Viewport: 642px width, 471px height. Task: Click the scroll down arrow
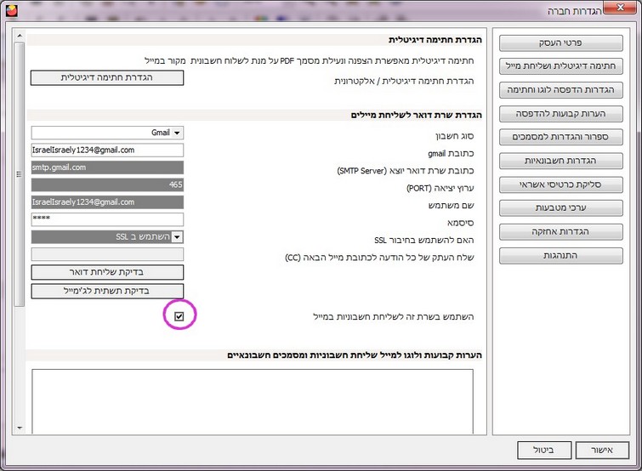point(20,428)
